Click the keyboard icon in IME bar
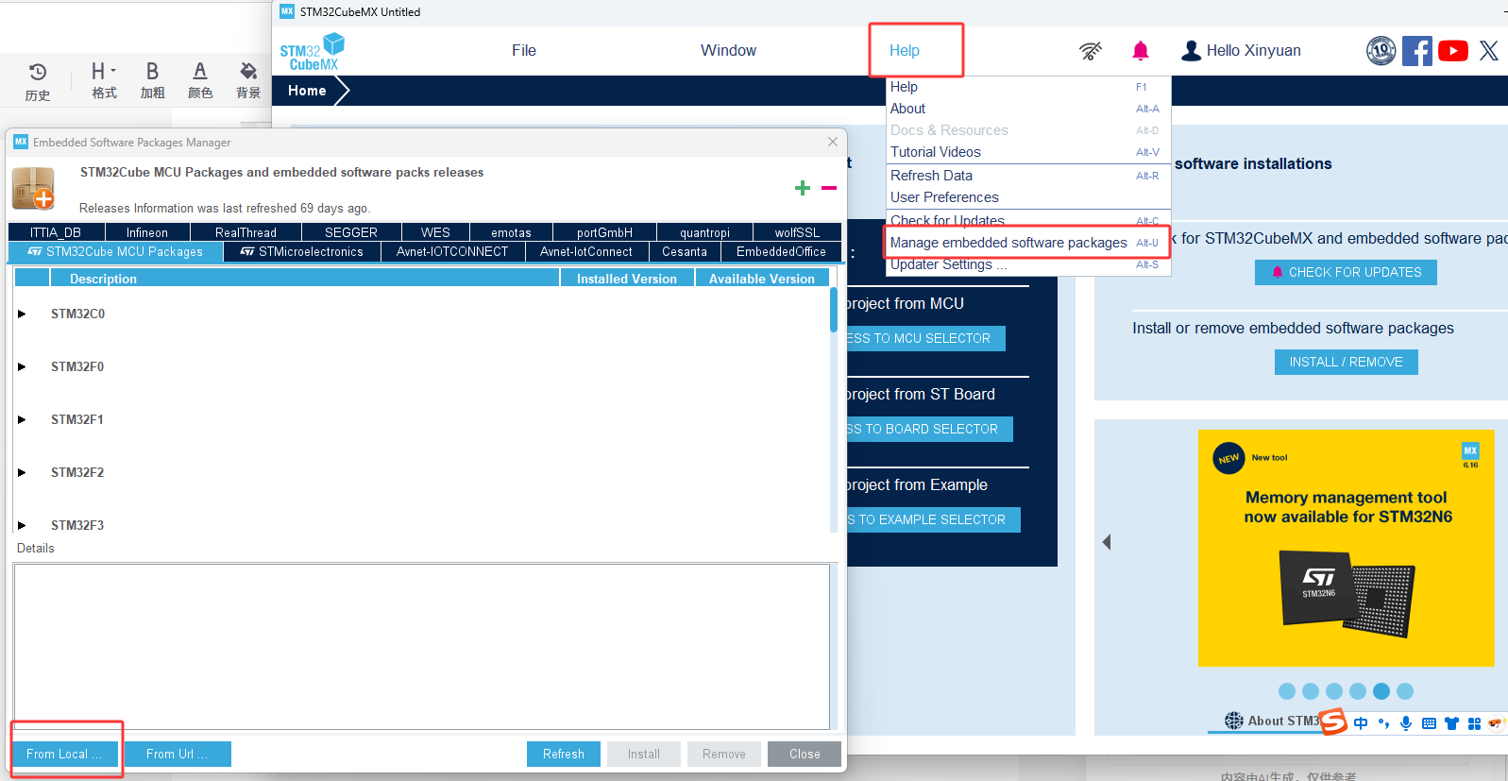 [x=1429, y=723]
